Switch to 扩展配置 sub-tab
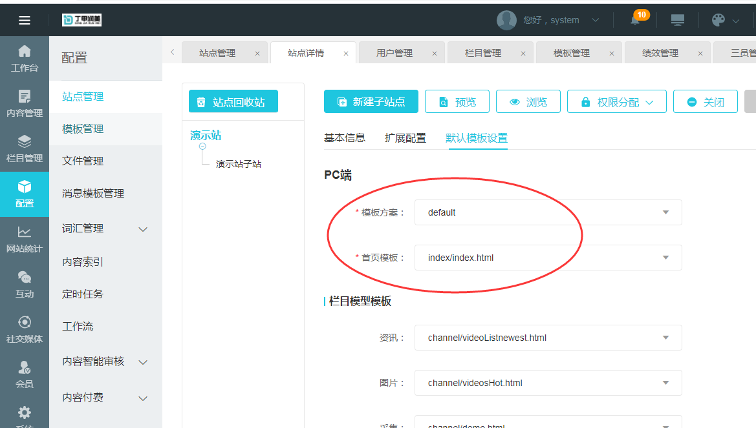This screenshot has height=428, width=756. 405,138
